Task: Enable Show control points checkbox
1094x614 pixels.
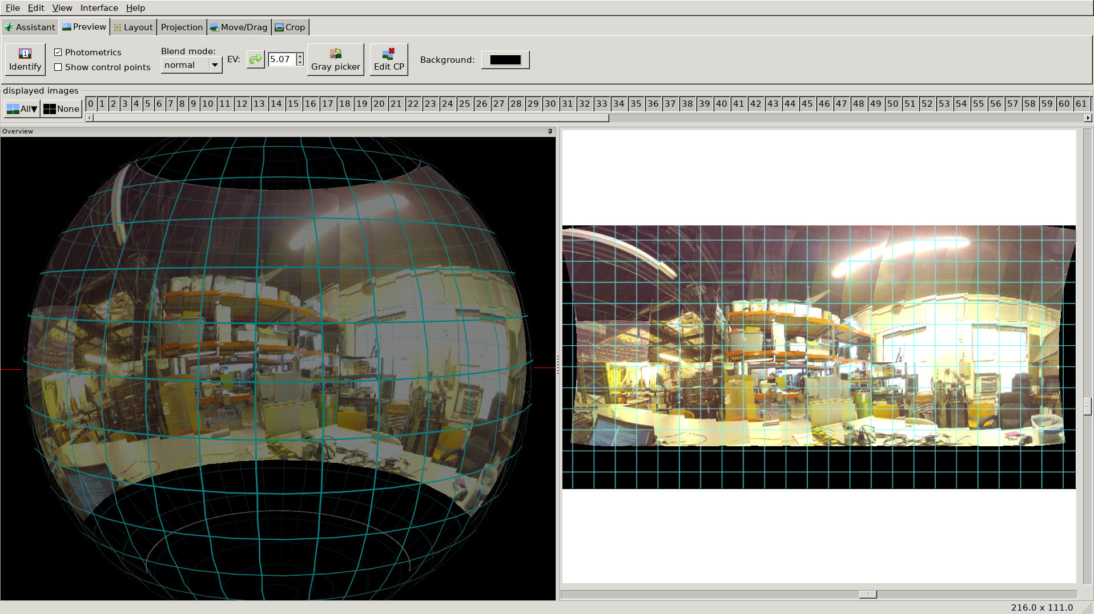Action: (x=58, y=67)
